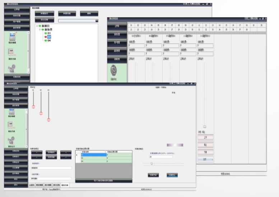Collapse the 新剧目 root tree node
The width and height of the screenshot is (279, 197).
(37, 26)
